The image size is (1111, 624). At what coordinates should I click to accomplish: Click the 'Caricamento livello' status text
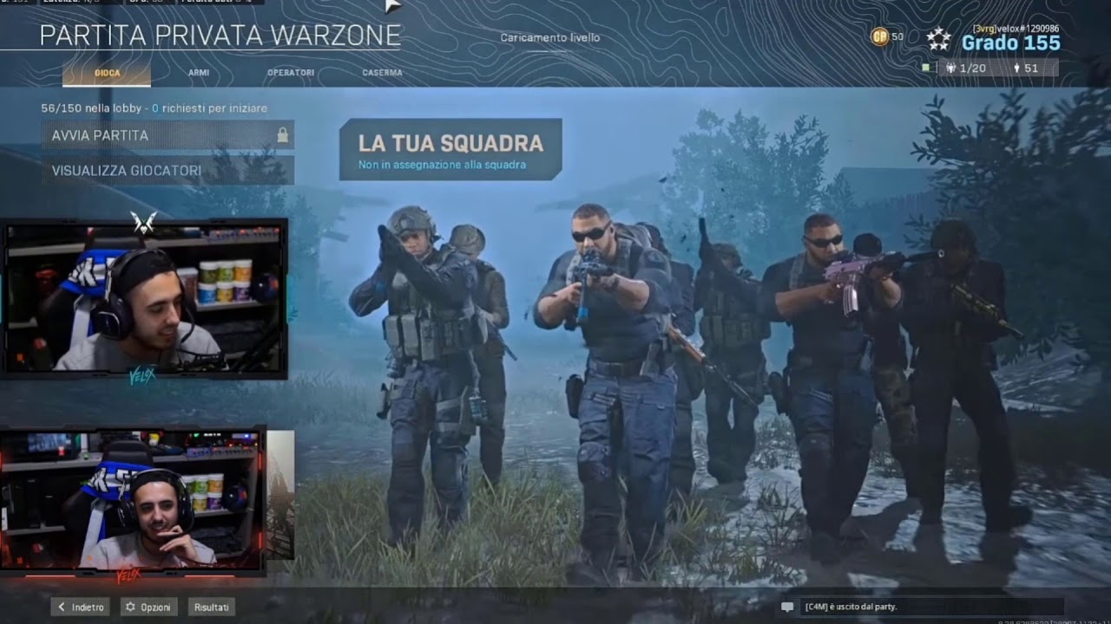(x=550, y=38)
